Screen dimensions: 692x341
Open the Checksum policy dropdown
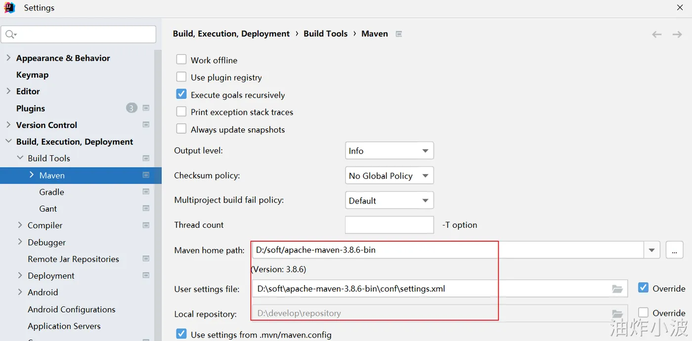pyautogui.click(x=389, y=175)
